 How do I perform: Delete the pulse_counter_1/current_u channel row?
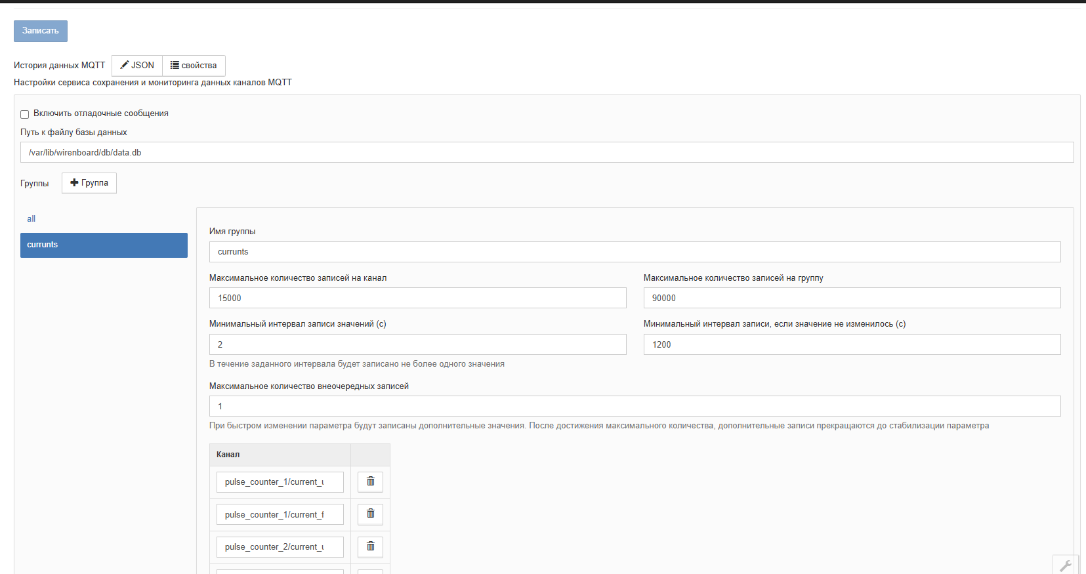(x=370, y=482)
